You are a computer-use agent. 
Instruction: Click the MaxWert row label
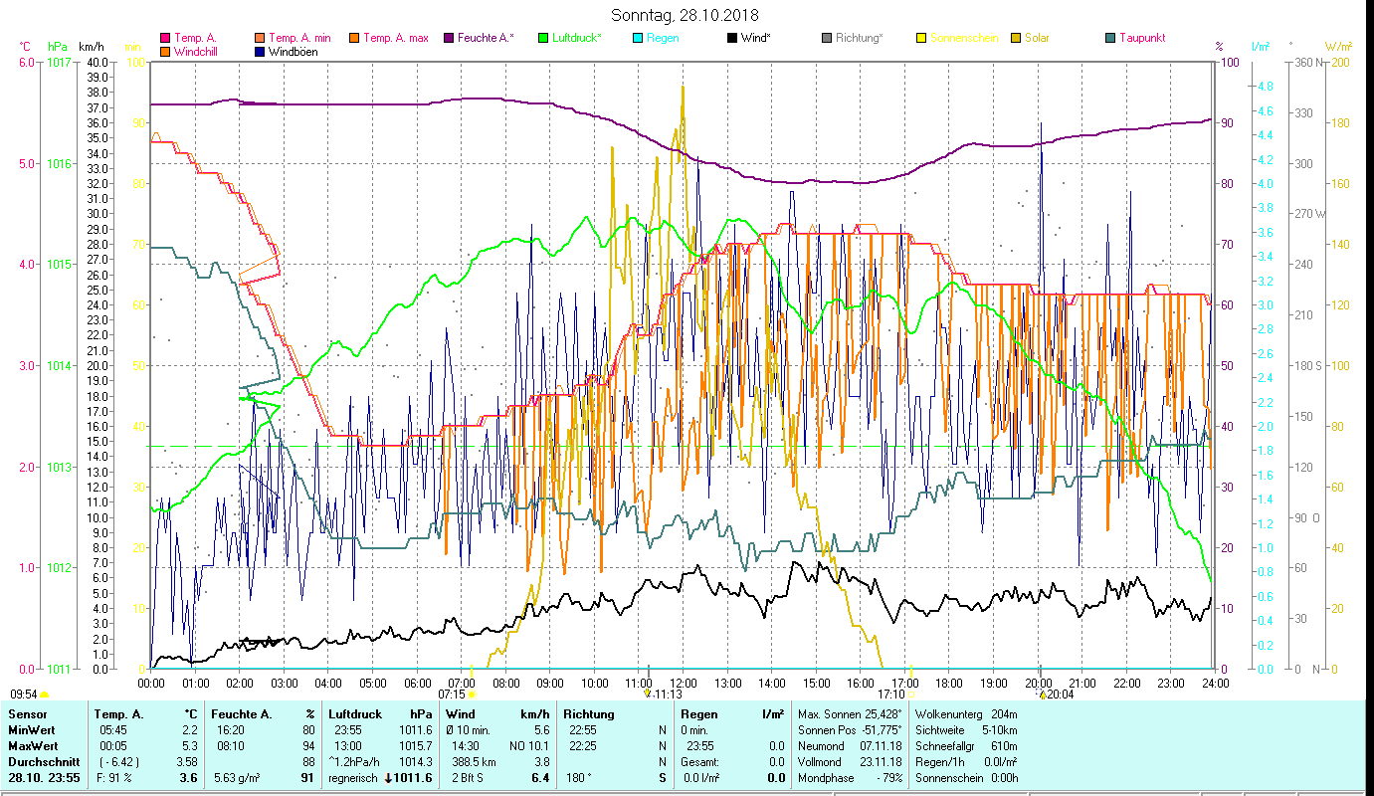click(33, 746)
